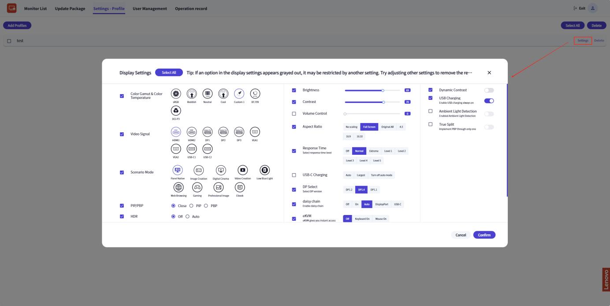Pick the VGA1 video signal icon
Screen dimensions: 610x306
(255, 132)
